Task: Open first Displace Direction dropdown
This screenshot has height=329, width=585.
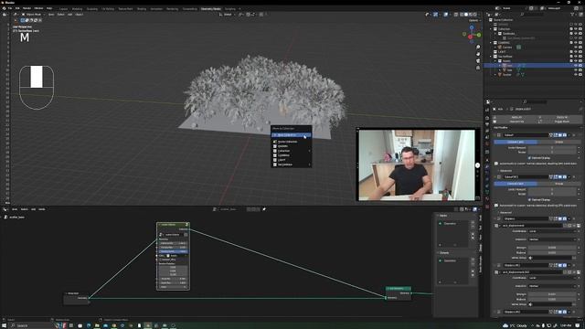Action: 552,239
